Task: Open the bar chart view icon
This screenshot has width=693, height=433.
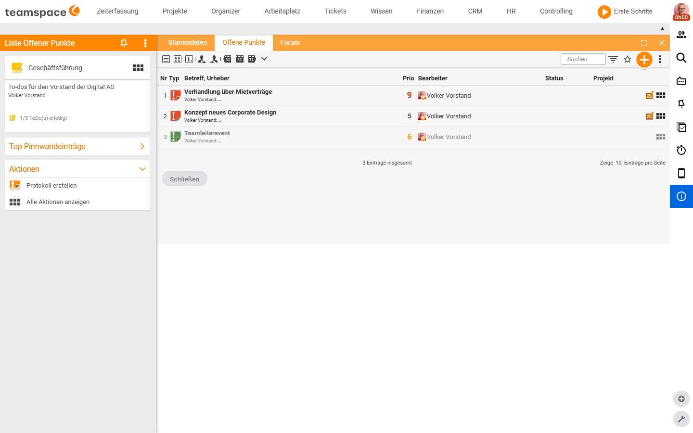Action: click(189, 59)
